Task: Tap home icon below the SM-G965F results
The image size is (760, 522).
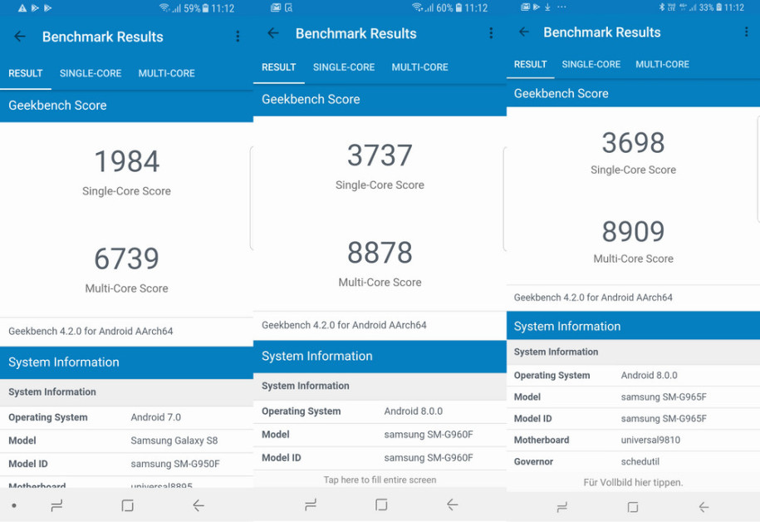Action: point(633,507)
